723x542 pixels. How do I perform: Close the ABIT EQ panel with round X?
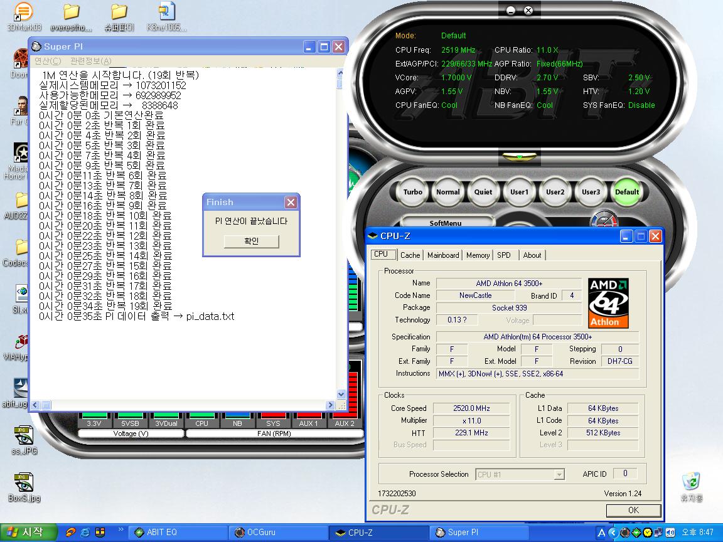point(528,10)
